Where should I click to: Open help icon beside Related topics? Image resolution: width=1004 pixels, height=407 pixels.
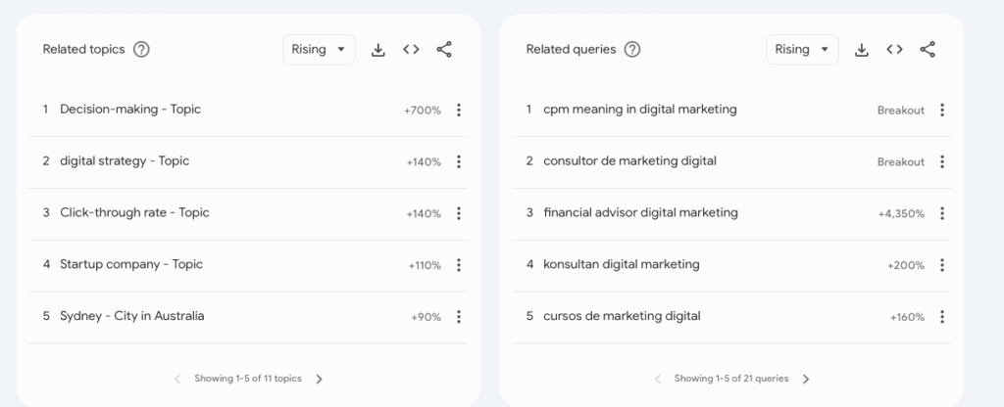click(141, 50)
